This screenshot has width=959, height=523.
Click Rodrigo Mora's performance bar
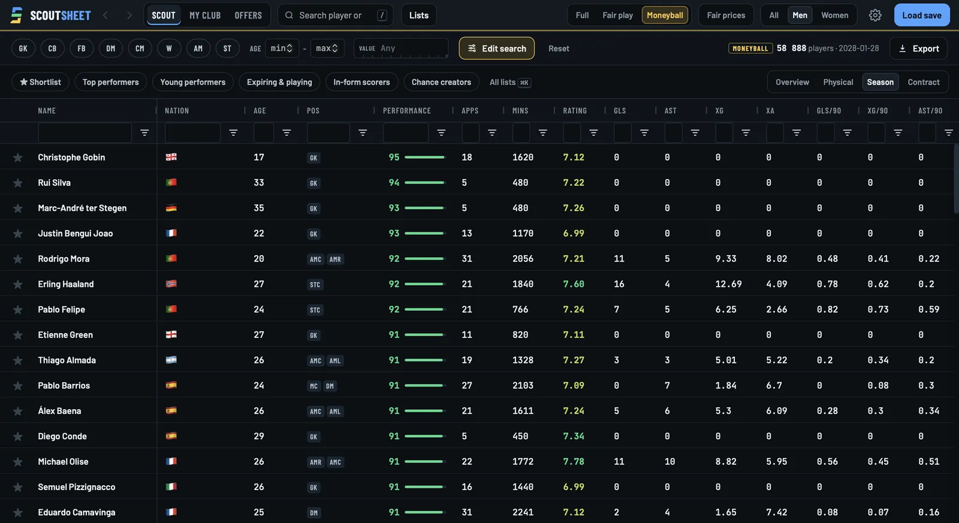[424, 259]
